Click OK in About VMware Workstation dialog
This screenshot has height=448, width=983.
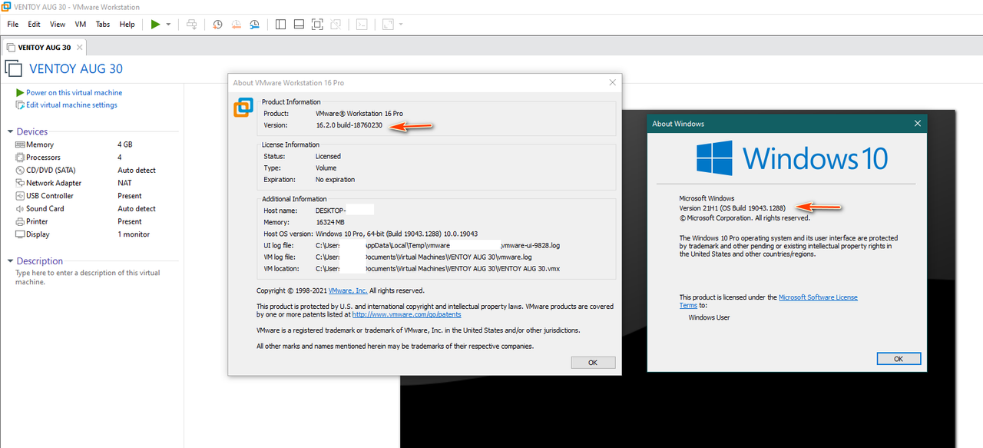point(593,362)
